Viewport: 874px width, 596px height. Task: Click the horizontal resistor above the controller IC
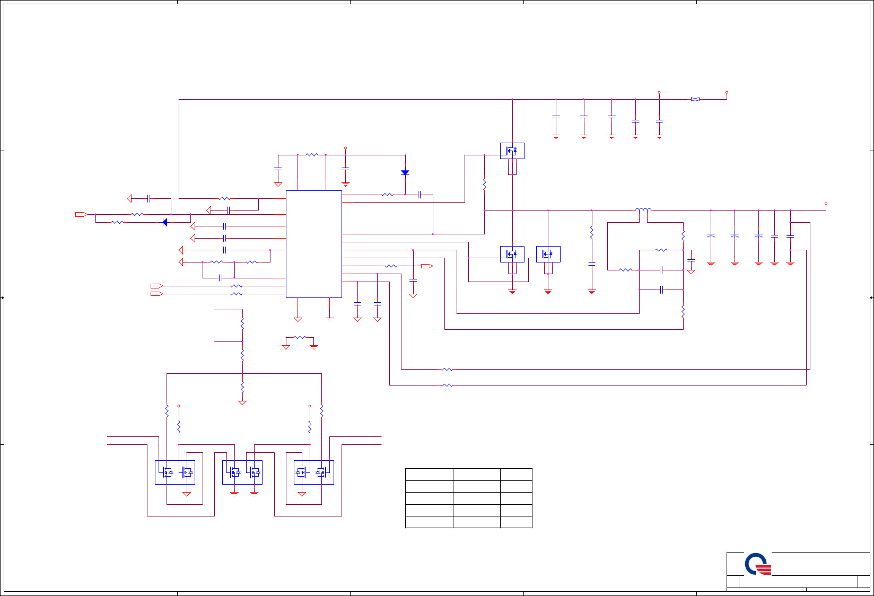(312, 155)
